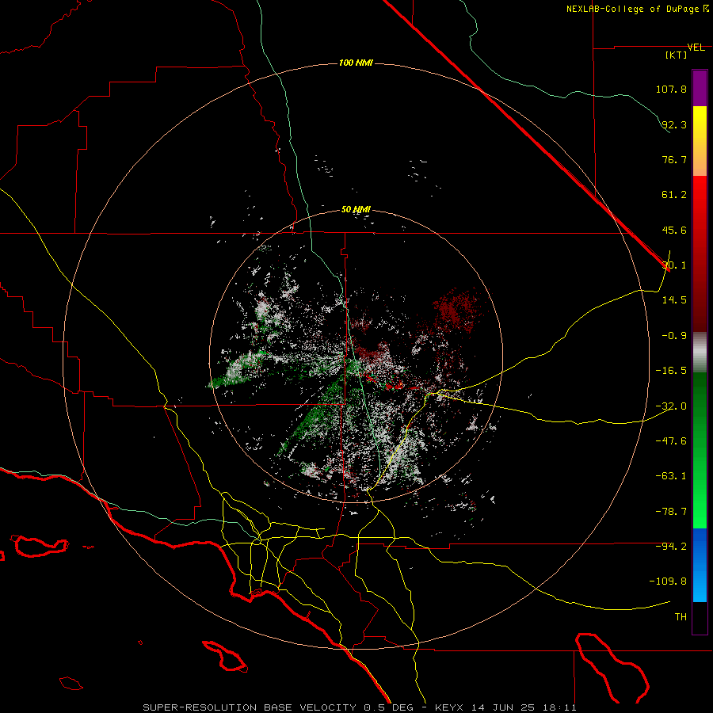The image size is (713, 713).
Task: Click the purple segment of the velocity color bar
Action: coord(700,89)
